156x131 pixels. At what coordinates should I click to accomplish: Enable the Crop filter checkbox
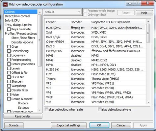(x=9, y=47)
